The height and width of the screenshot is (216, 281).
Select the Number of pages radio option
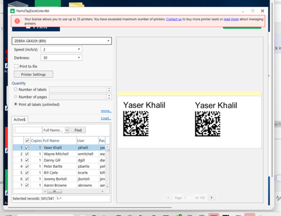16,97
